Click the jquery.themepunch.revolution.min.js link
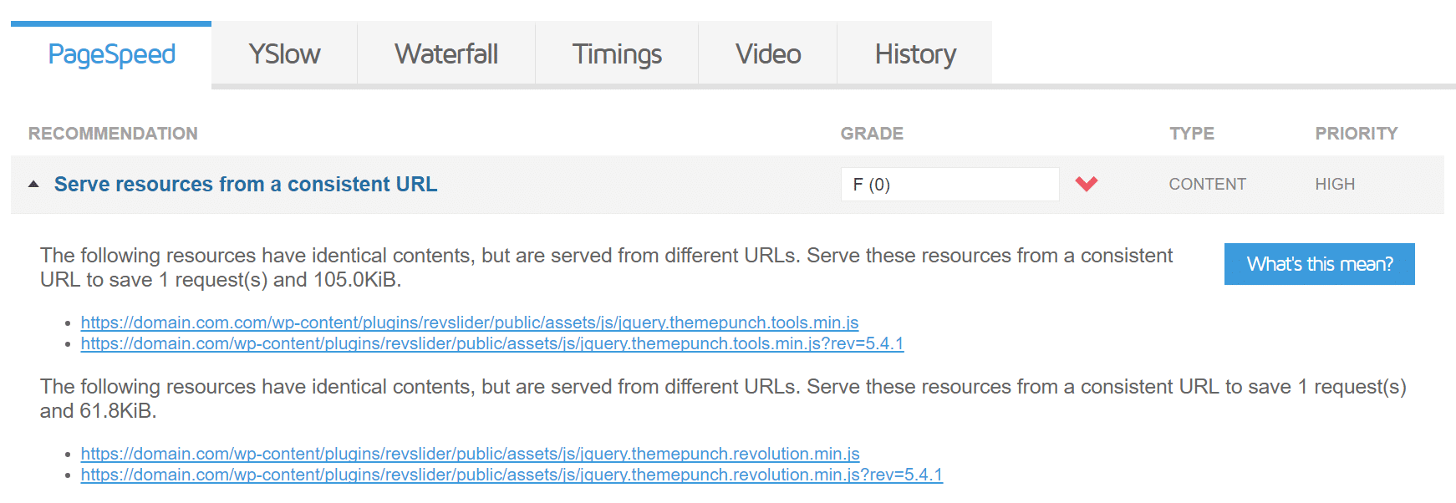Image resolution: width=1456 pixels, height=503 pixels. pos(469,454)
